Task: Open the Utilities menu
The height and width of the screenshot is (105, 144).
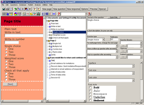Action: [x=45, y=5]
